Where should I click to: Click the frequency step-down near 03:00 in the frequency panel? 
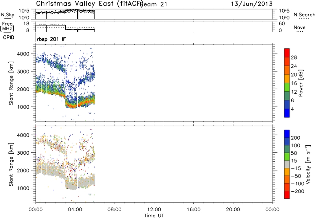[x=65, y=27]
